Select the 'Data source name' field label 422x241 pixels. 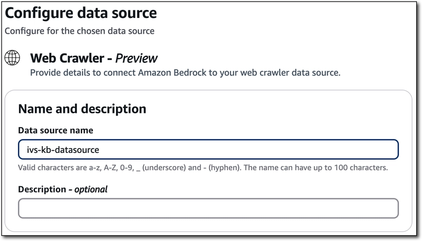[56, 130]
